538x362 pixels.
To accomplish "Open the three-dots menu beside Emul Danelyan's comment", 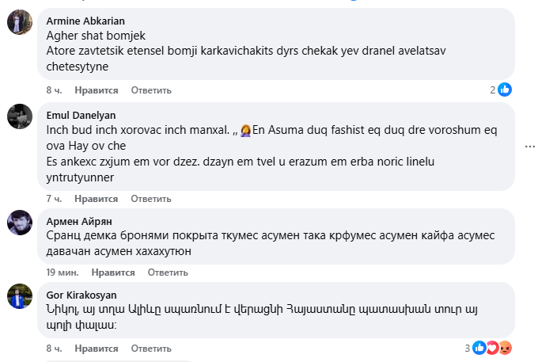I will pyautogui.click(x=529, y=147).
